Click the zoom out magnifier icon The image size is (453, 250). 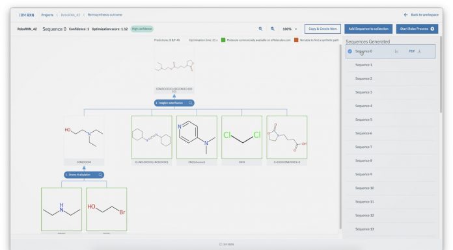click(273, 29)
